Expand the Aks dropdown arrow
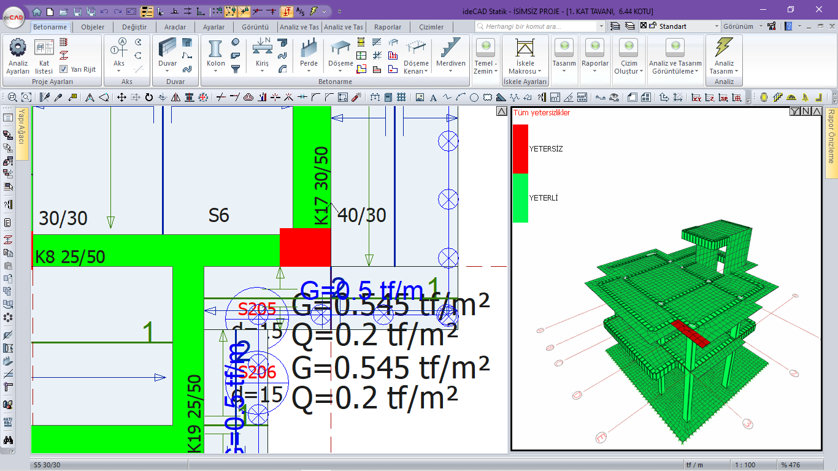Image resolution: width=838 pixels, height=471 pixels. pos(118,71)
